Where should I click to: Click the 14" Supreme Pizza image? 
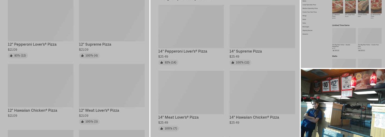pos(262,27)
